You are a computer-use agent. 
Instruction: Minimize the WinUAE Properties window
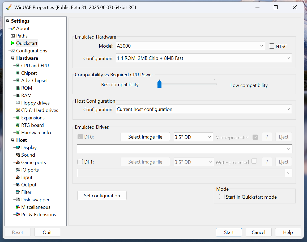257,7
